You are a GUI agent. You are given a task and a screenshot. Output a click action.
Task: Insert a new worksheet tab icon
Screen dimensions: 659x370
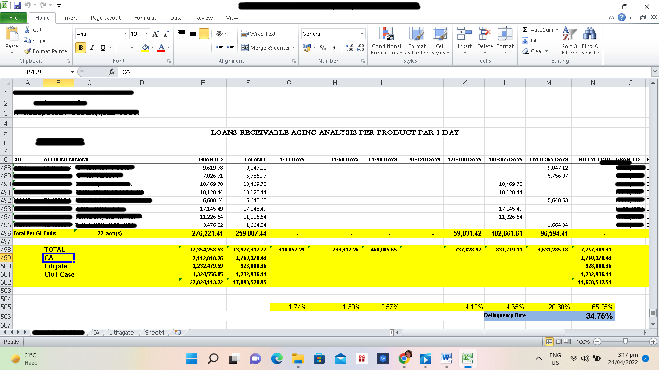click(x=178, y=332)
